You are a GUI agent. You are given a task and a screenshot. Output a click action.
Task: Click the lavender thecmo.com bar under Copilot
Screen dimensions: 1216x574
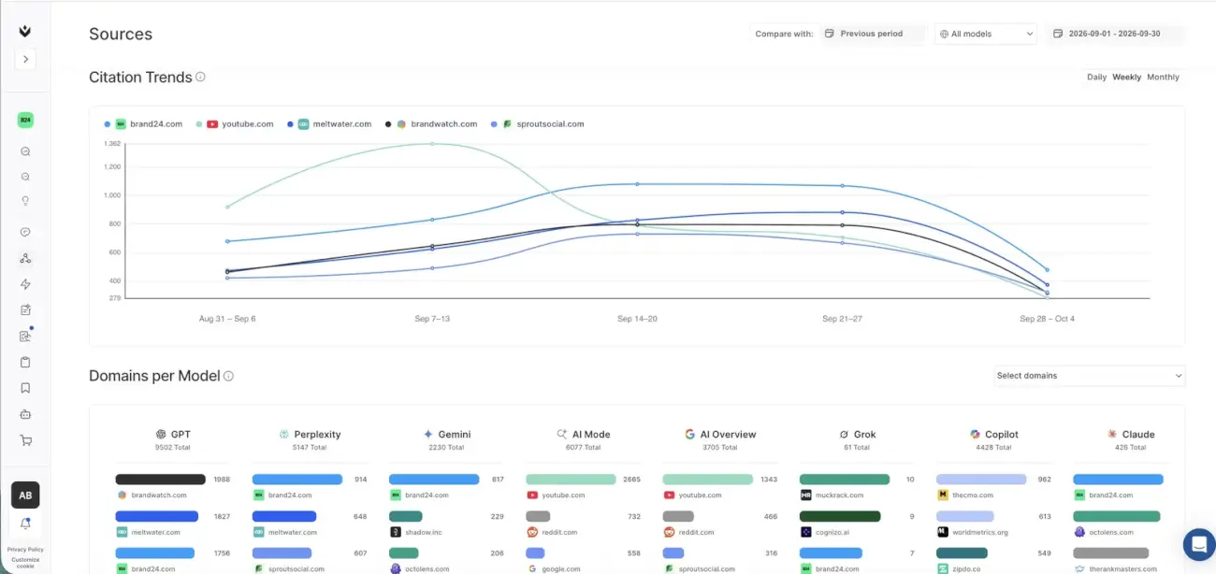pos(981,479)
